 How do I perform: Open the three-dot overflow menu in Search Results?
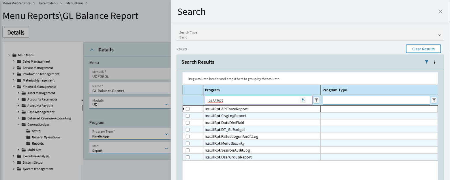point(435,62)
